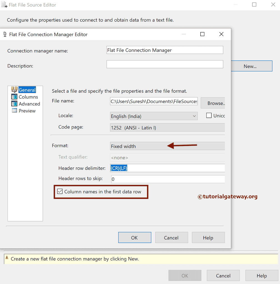280x284 pixels.
Task: Cancel the Connection Manager Editor dialog
Action: tap(171, 237)
